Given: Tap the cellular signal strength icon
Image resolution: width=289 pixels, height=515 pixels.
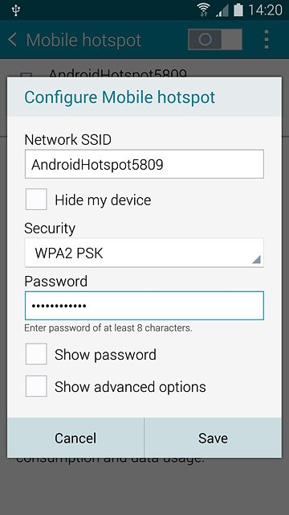Looking at the screenshot, I should (222, 10).
